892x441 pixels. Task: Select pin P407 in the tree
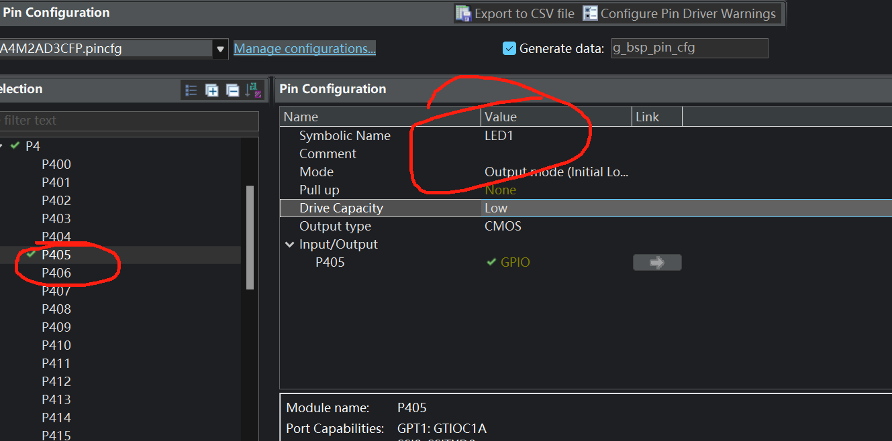click(x=56, y=291)
